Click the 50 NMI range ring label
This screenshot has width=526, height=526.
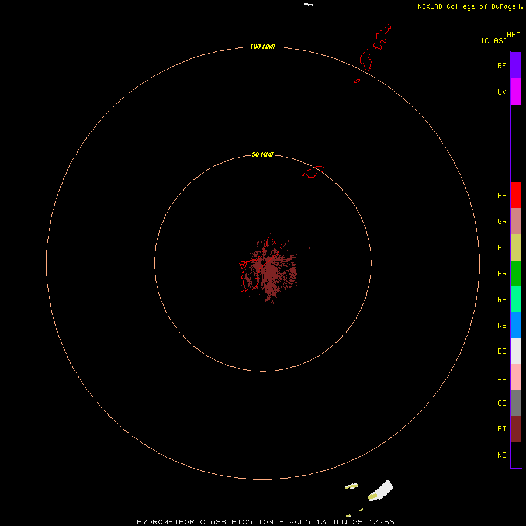tap(262, 154)
